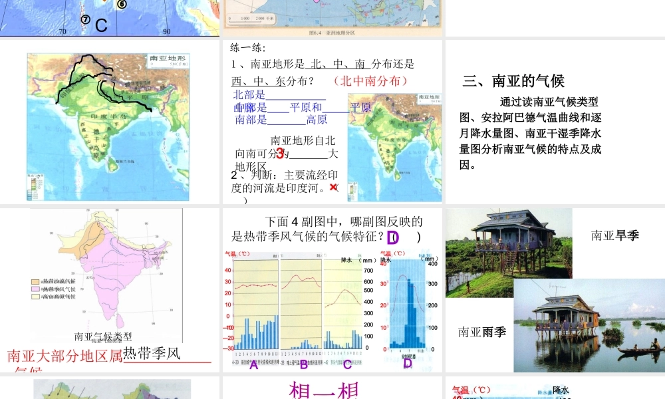The height and width of the screenshot is (399, 665).
Task: Select the 气温 降水 chart slide at bottom right
Action: (x=555, y=388)
